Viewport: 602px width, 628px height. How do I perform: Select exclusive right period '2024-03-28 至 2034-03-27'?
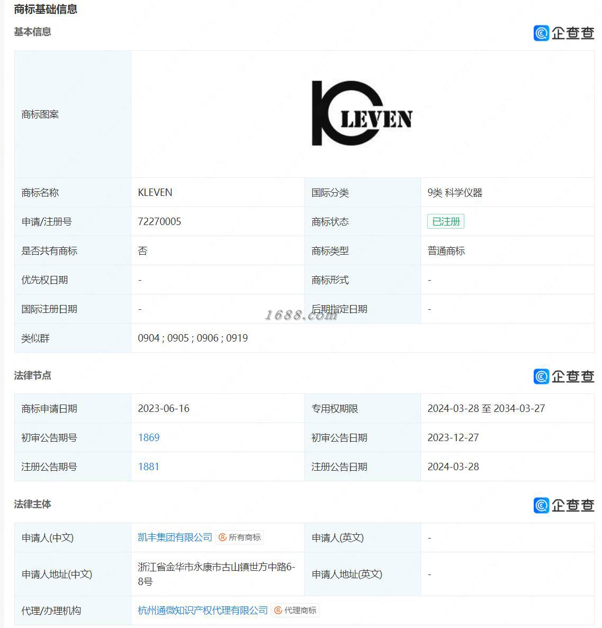click(x=486, y=409)
